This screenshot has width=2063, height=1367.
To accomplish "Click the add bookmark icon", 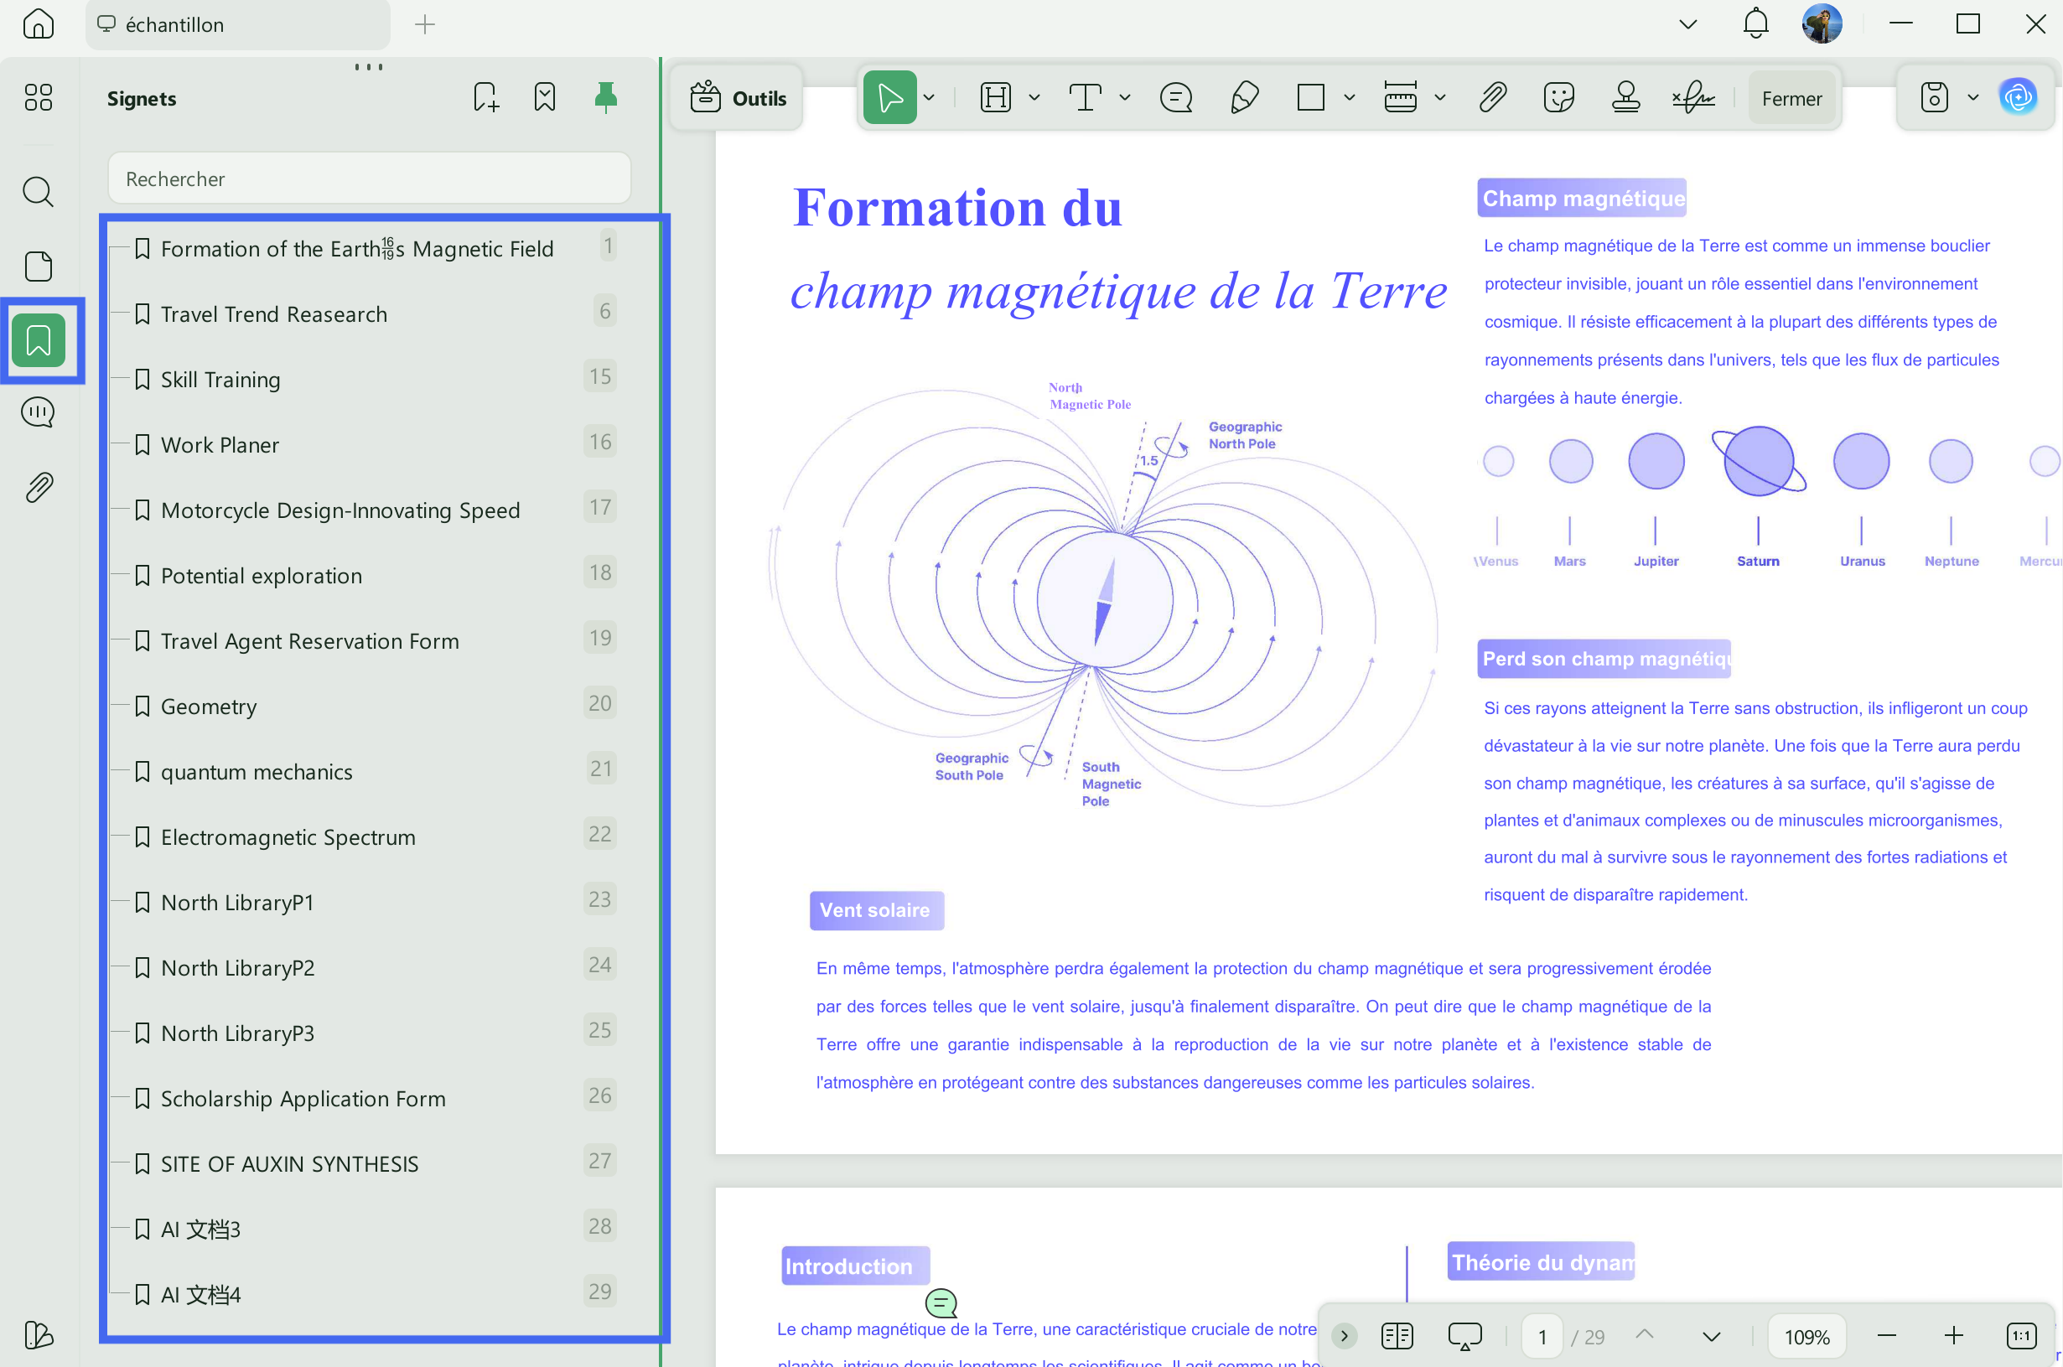I will pos(485,97).
